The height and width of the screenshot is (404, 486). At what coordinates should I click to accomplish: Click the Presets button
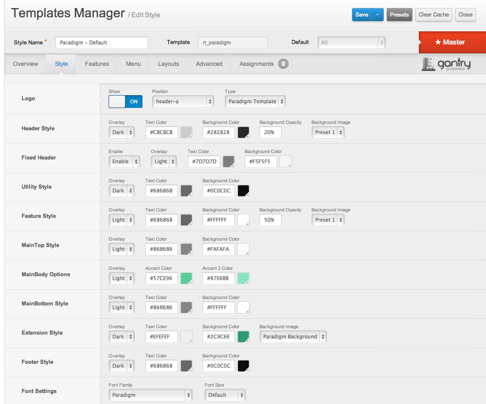pos(399,14)
